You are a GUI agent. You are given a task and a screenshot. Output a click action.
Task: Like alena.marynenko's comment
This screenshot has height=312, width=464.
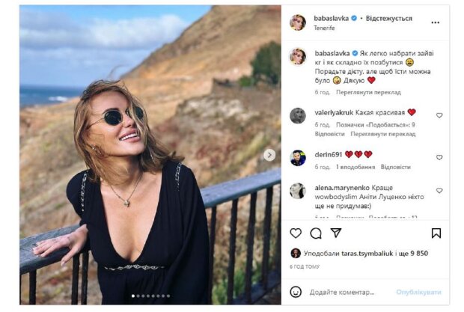click(x=439, y=190)
